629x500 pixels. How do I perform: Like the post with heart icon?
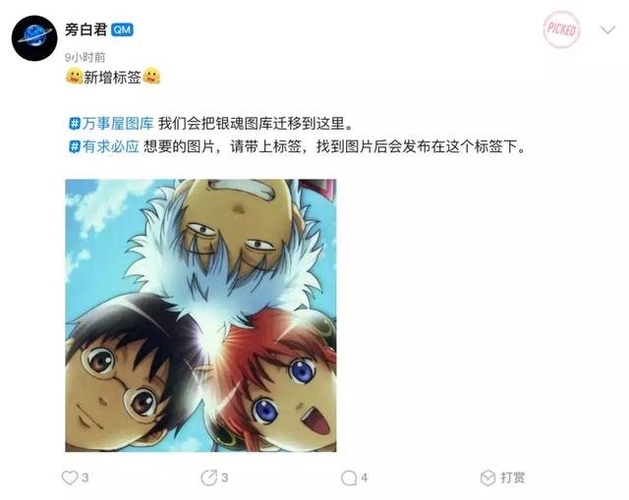point(70,477)
